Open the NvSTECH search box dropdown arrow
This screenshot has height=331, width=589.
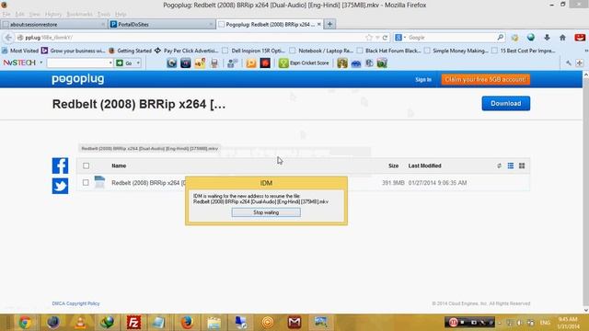(110, 63)
